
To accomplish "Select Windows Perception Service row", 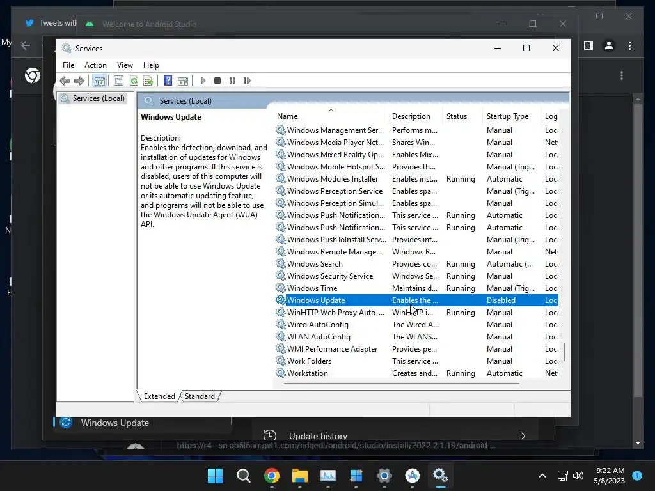I will click(416, 191).
